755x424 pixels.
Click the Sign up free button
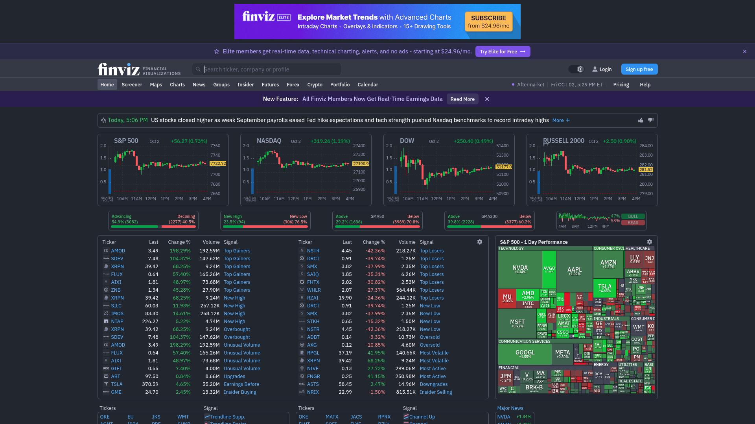[x=639, y=69]
